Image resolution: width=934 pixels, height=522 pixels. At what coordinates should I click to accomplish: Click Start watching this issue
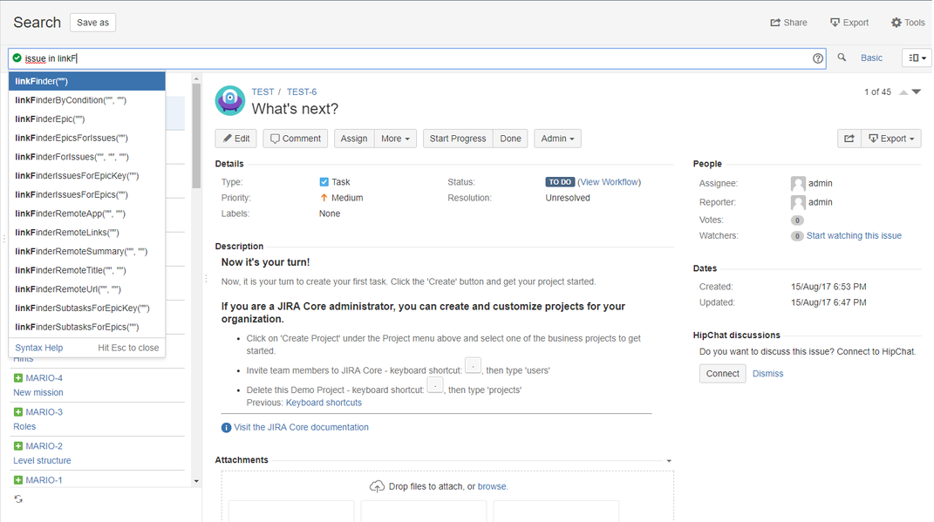point(854,235)
